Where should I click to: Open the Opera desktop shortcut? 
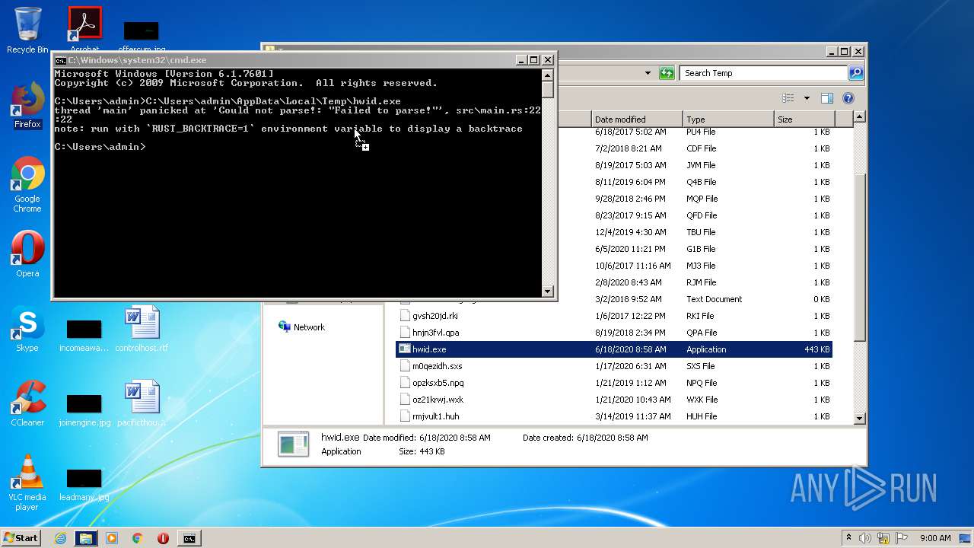pos(27,254)
